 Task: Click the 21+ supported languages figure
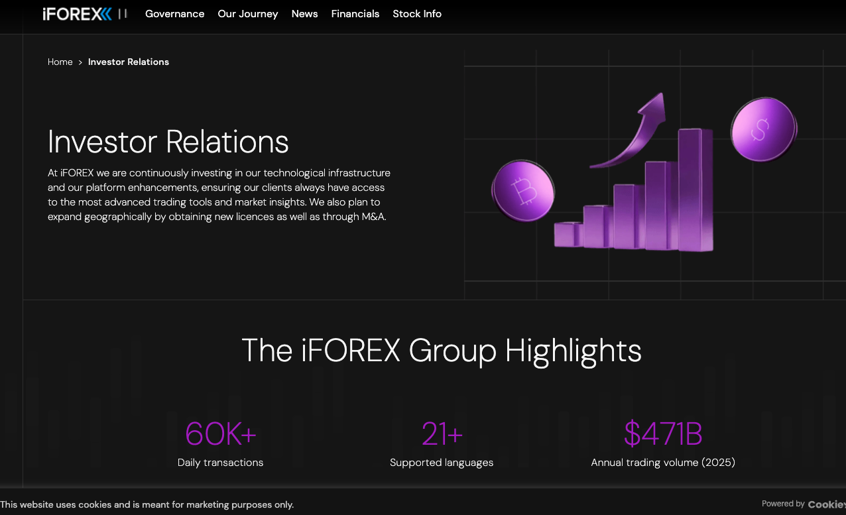[442, 434]
